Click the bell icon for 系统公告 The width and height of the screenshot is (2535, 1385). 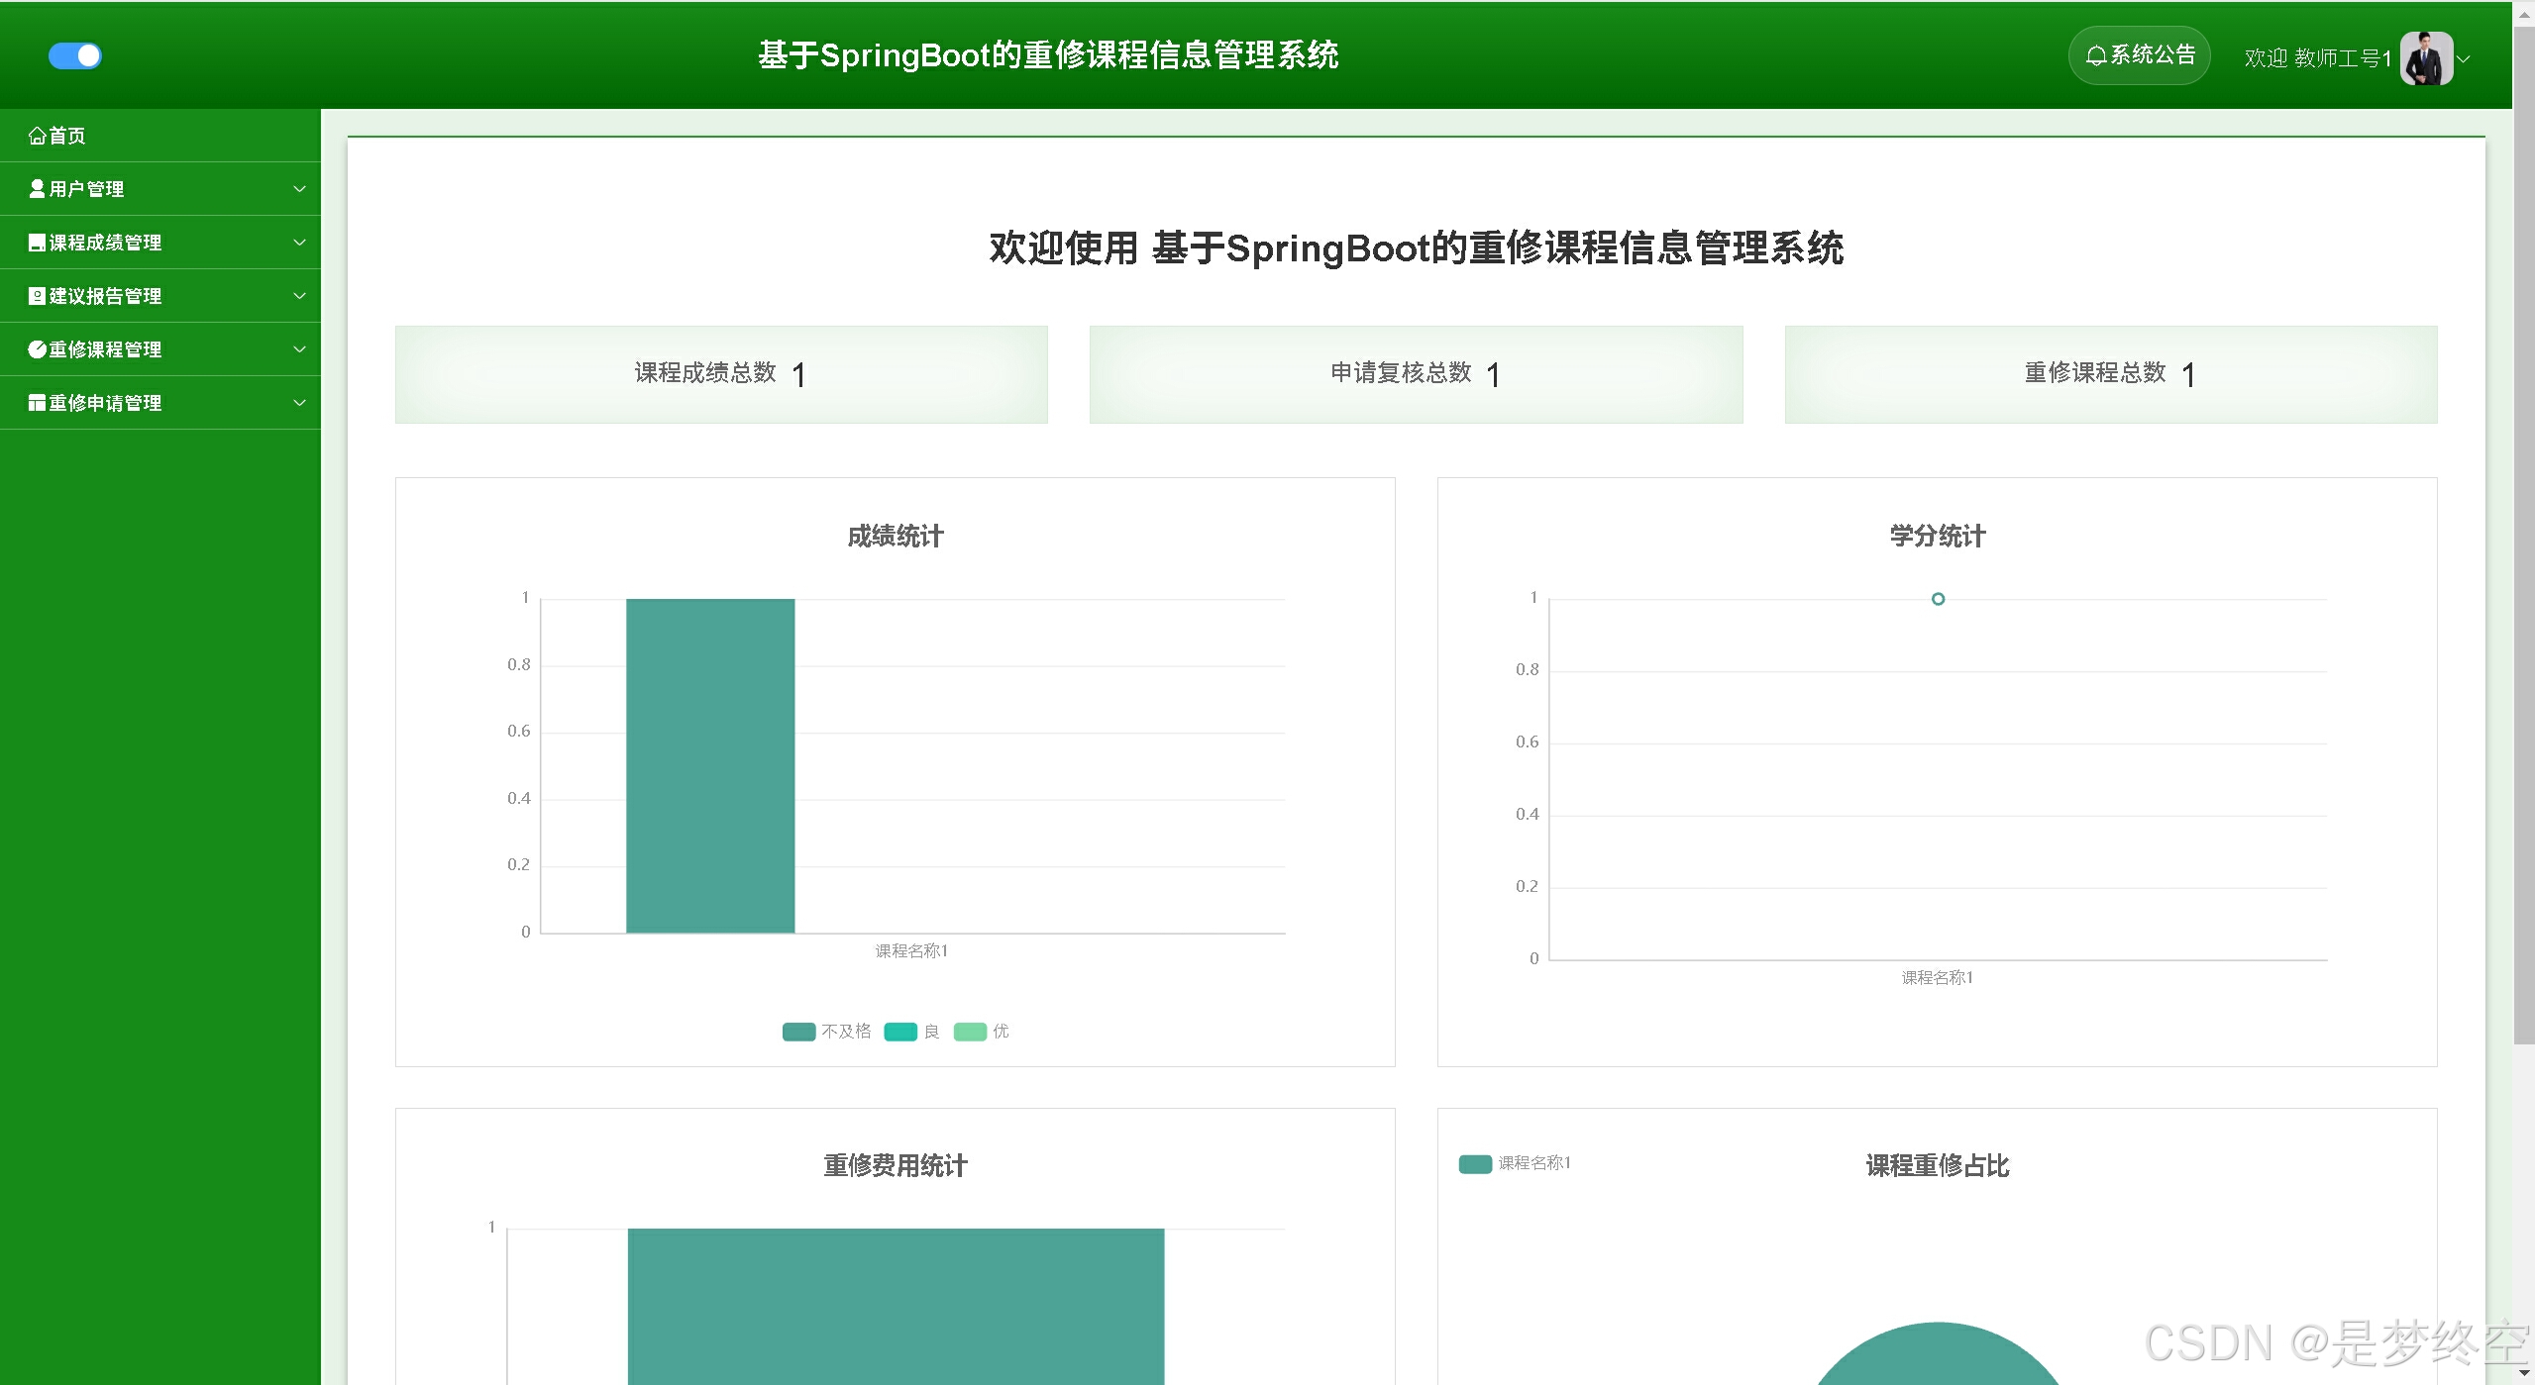click(x=2095, y=55)
